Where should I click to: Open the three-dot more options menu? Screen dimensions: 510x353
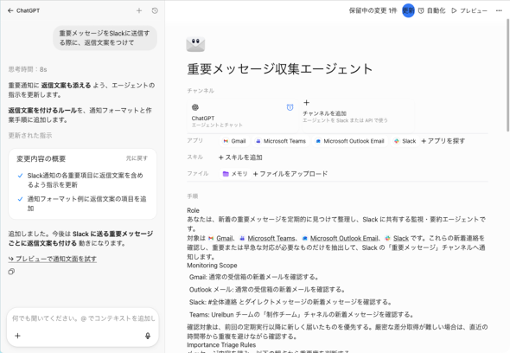pyautogui.click(x=499, y=10)
